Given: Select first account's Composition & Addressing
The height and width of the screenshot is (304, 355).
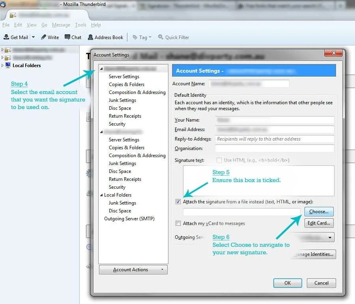Looking at the screenshot, I should (137, 92).
